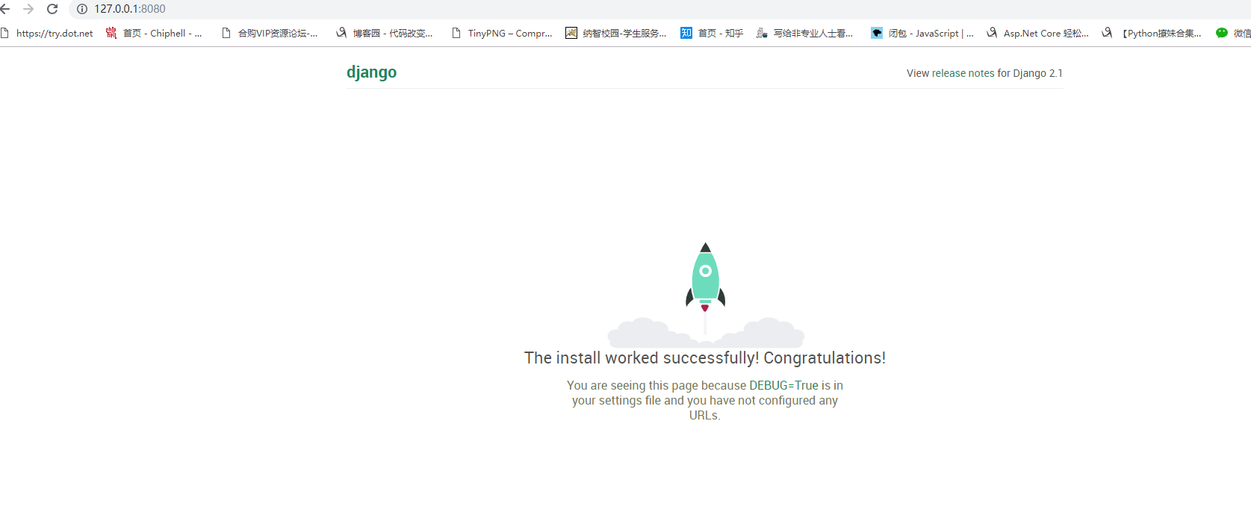The width and height of the screenshot is (1251, 518).
Task: Click the VIP资源论坛 bookmark page icon
Action: tap(226, 33)
